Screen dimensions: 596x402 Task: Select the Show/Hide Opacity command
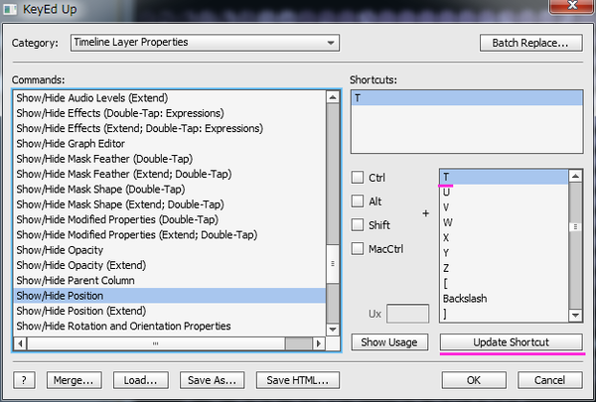170,250
